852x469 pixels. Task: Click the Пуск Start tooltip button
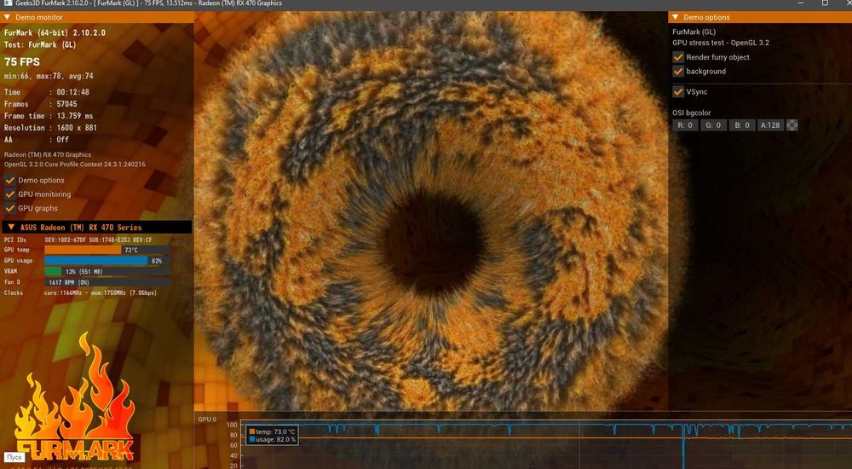tap(14, 457)
